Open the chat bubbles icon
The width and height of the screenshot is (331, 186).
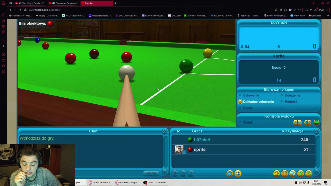pos(292,173)
